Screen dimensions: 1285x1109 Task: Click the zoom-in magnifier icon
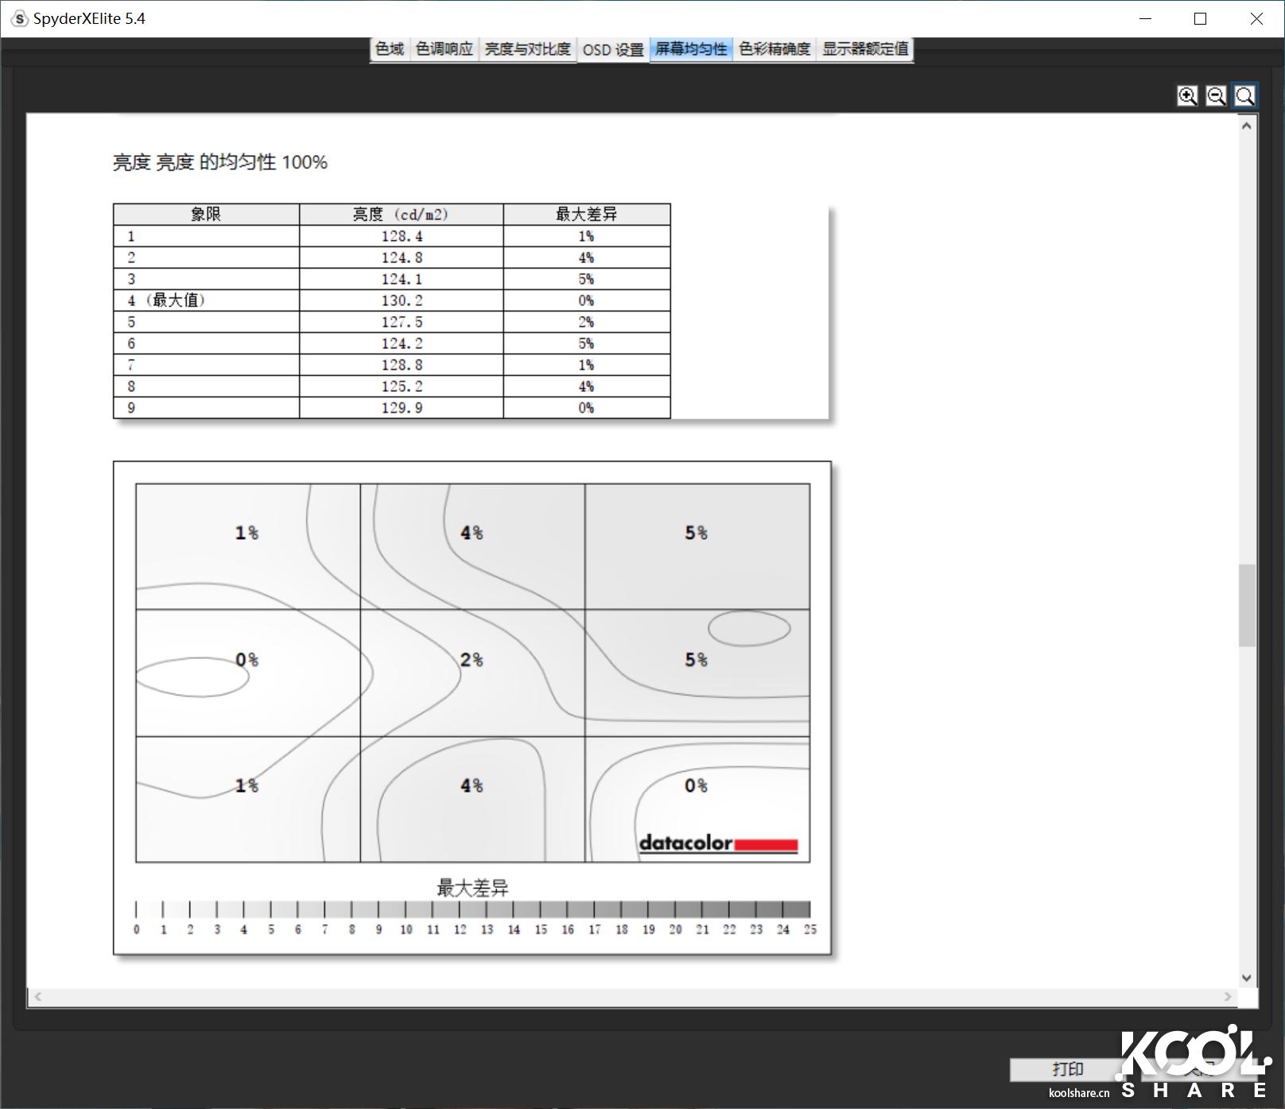1187,95
